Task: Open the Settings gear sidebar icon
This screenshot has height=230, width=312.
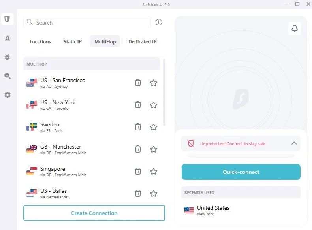Action: click(7, 95)
